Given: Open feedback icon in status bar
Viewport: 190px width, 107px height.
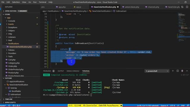Looking at the screenshot, I should point(188,106).
